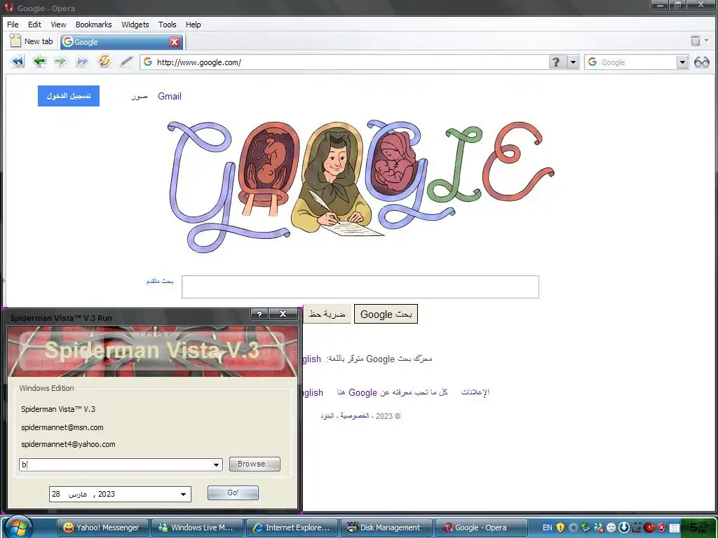Switch to Internet Explorer taskbar button

tap(292, 527)
